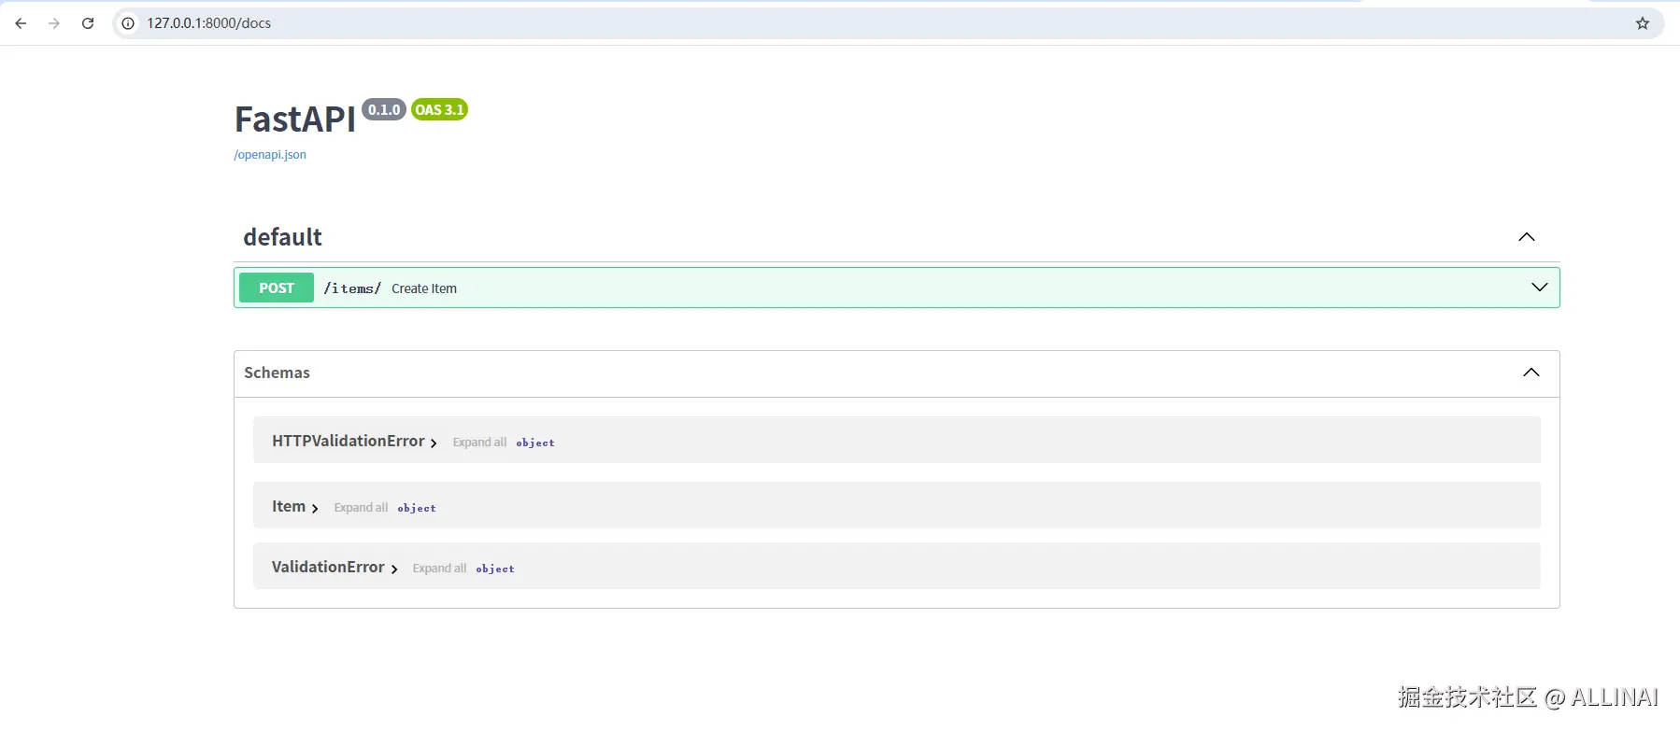Click the object type label beside ValidationError
The height and width of the screenshot is (731, 1680).
pyautogui.click(x=495, y=569)
